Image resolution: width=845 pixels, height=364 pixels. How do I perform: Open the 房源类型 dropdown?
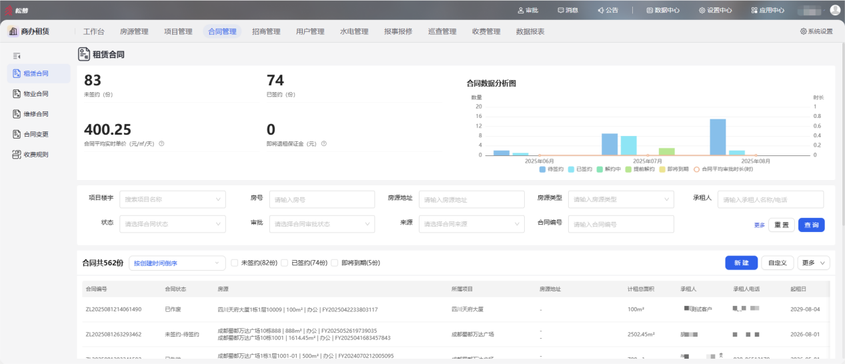[x=621, y=199]
